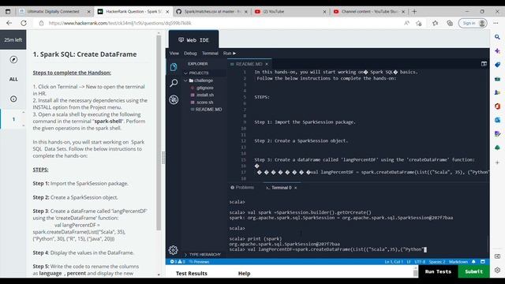Screen dimensions: 505x284
Task: Open the browser extensions icon
Action: point(435,23)
